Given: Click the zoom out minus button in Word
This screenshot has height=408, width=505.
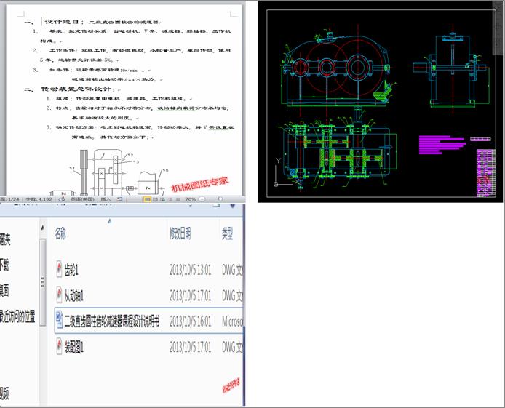Looking at the screenshot, I should pyautogui.click(x=202, y=199).
